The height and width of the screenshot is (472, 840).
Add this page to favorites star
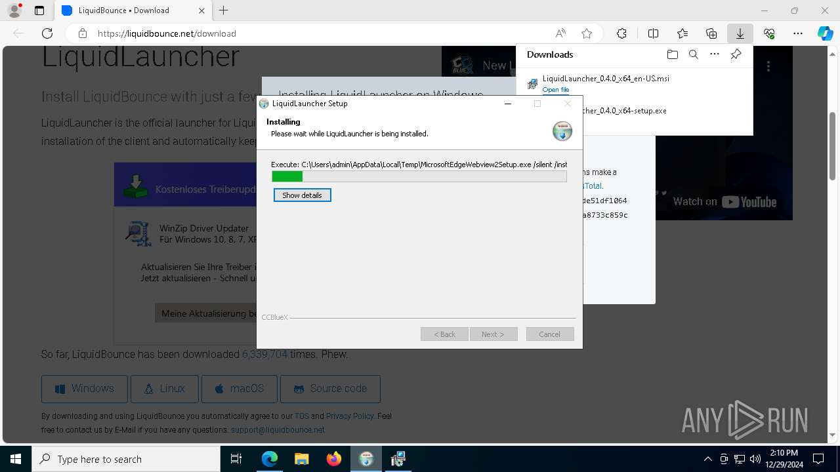click(587, 33)
